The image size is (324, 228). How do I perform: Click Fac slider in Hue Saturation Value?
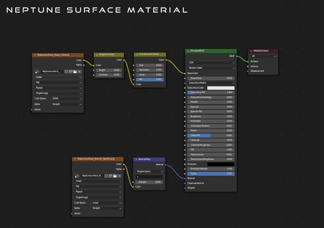pyautogui.click(x=150, y=79)
